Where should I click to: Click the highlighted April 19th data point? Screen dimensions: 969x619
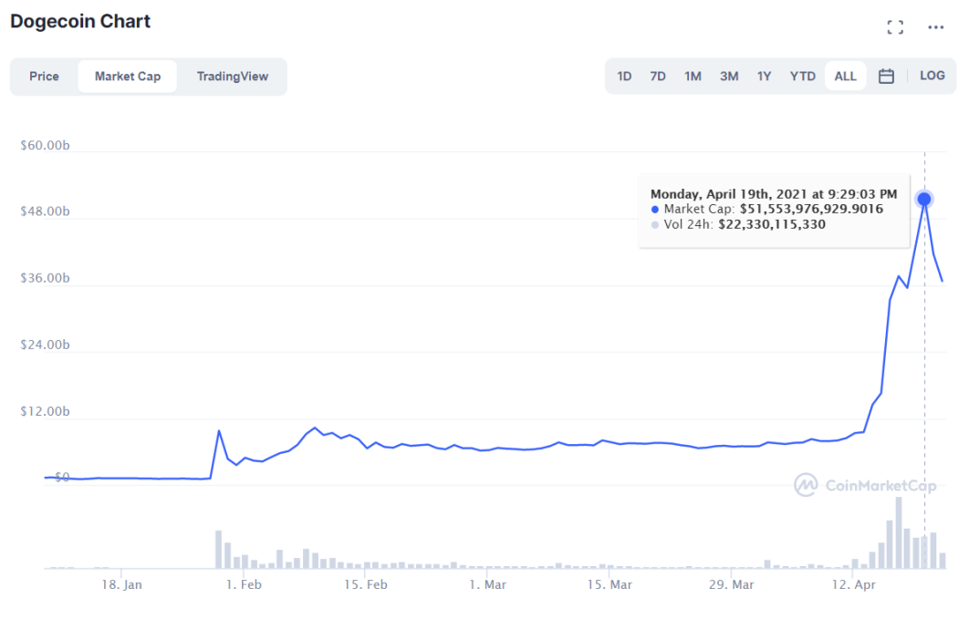click(x=924, y=200)
